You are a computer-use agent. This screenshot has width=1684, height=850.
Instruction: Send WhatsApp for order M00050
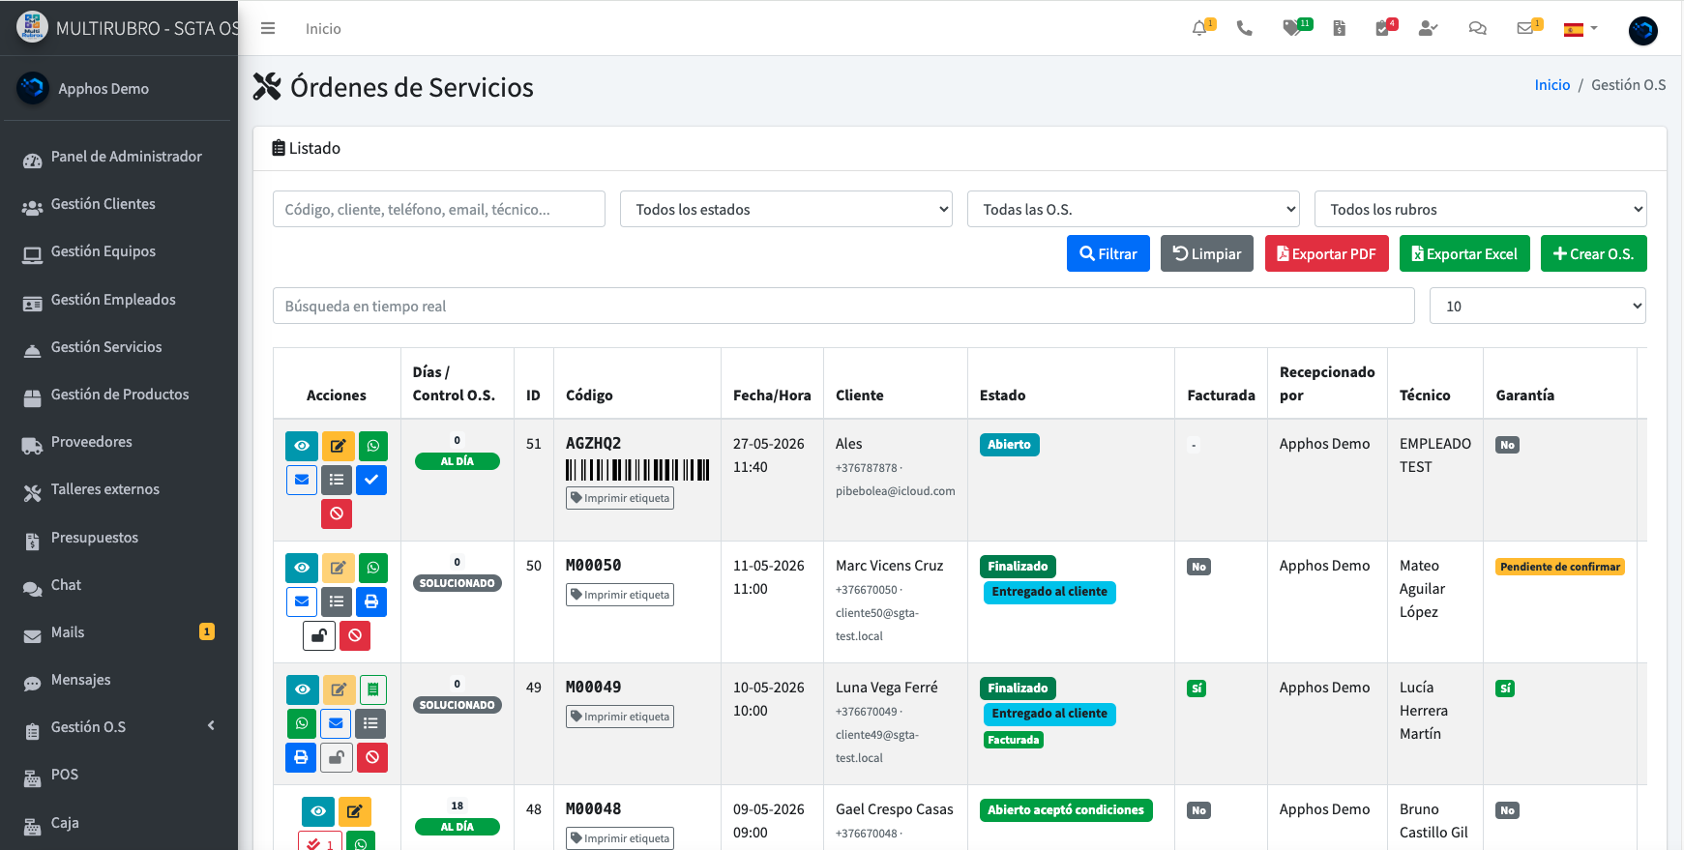pyautogui.click(x=373, y=568)
